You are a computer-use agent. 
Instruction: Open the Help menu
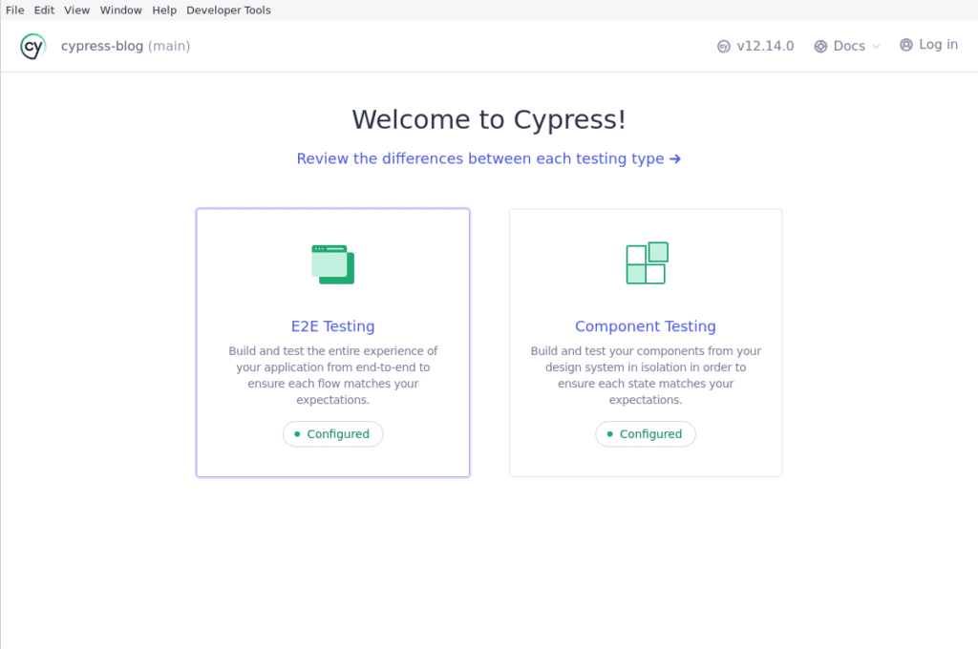164,10
